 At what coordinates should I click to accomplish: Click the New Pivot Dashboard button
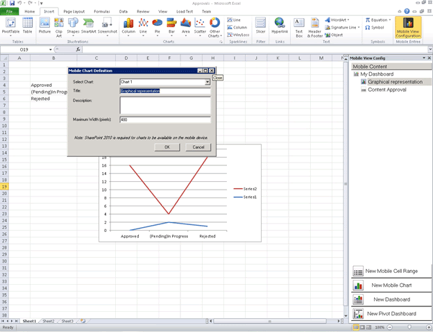(391, 314)
